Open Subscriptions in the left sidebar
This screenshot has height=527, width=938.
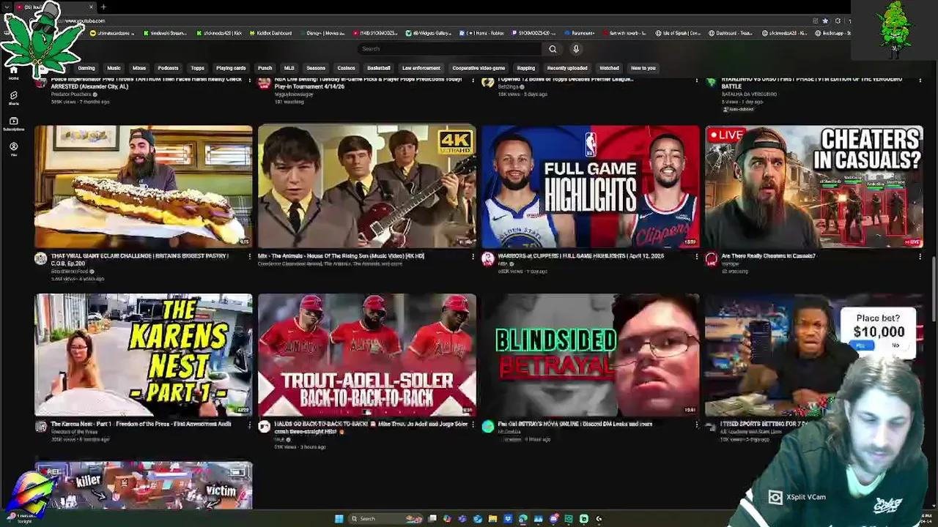tap(14, 124)
